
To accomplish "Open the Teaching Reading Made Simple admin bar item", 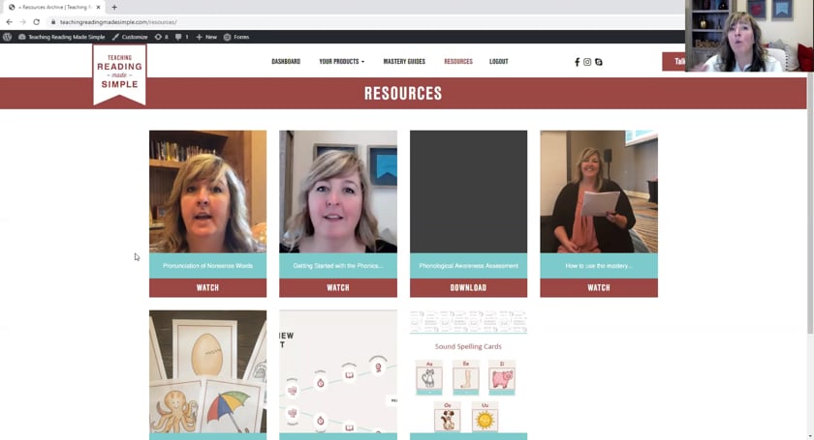I will coord(62,37).
